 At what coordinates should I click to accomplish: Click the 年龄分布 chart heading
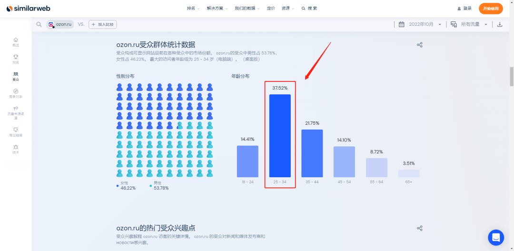tap(240, 76)
